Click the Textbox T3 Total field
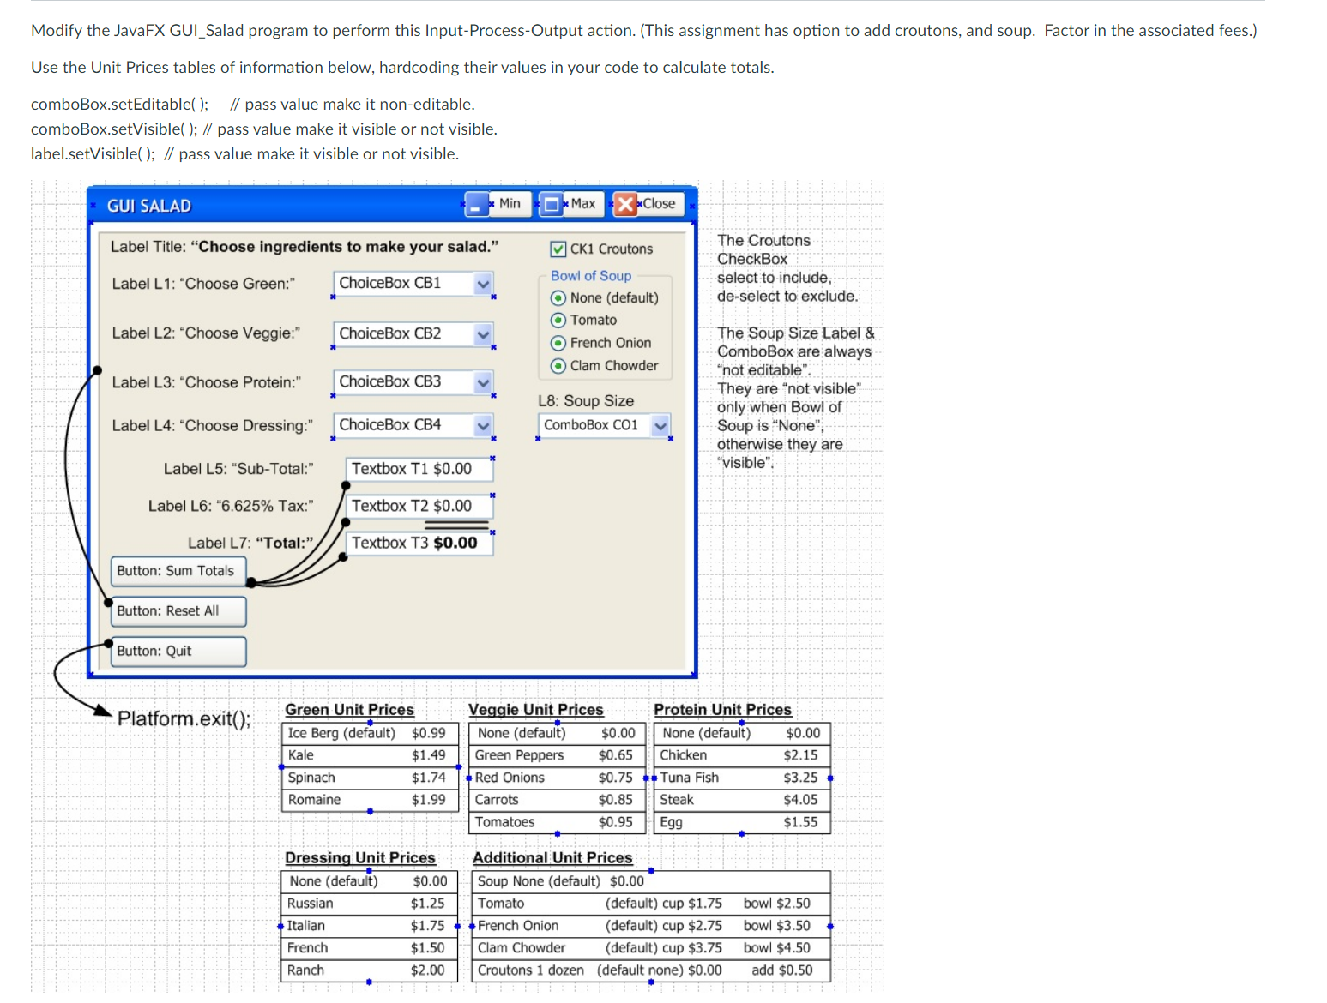Screen dimensions: 1327x1003 point(418,542)
